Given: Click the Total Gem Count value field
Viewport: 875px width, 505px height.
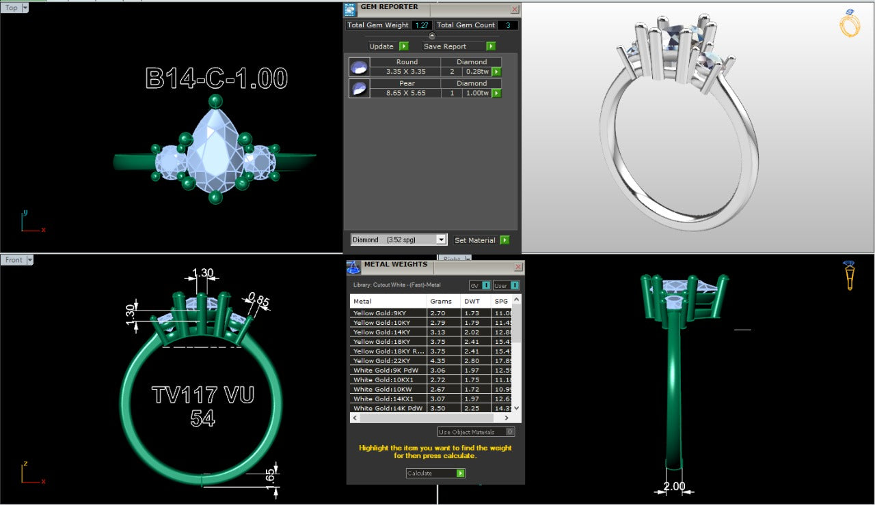Looking at the screenshot, I should click(507, 25).
